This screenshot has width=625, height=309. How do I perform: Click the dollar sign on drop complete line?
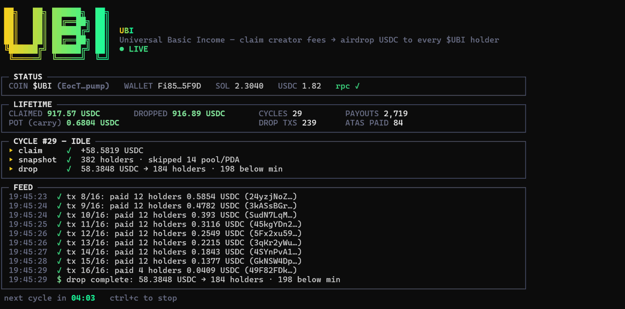click(x=59, y=280)
